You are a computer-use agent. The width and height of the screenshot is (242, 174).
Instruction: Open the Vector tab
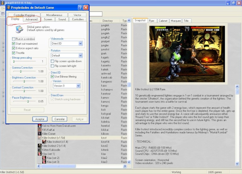coord(77,15)
